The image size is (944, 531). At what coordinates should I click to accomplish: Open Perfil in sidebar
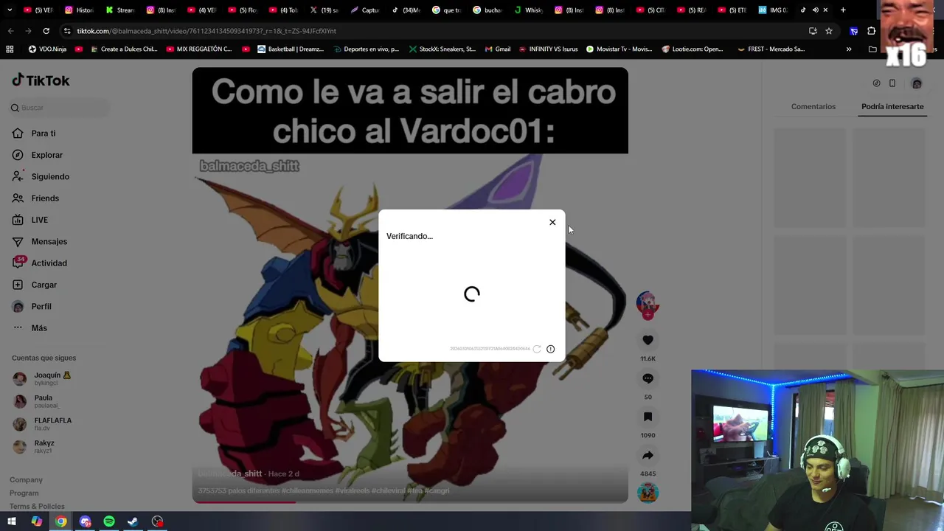coord(41,306)
